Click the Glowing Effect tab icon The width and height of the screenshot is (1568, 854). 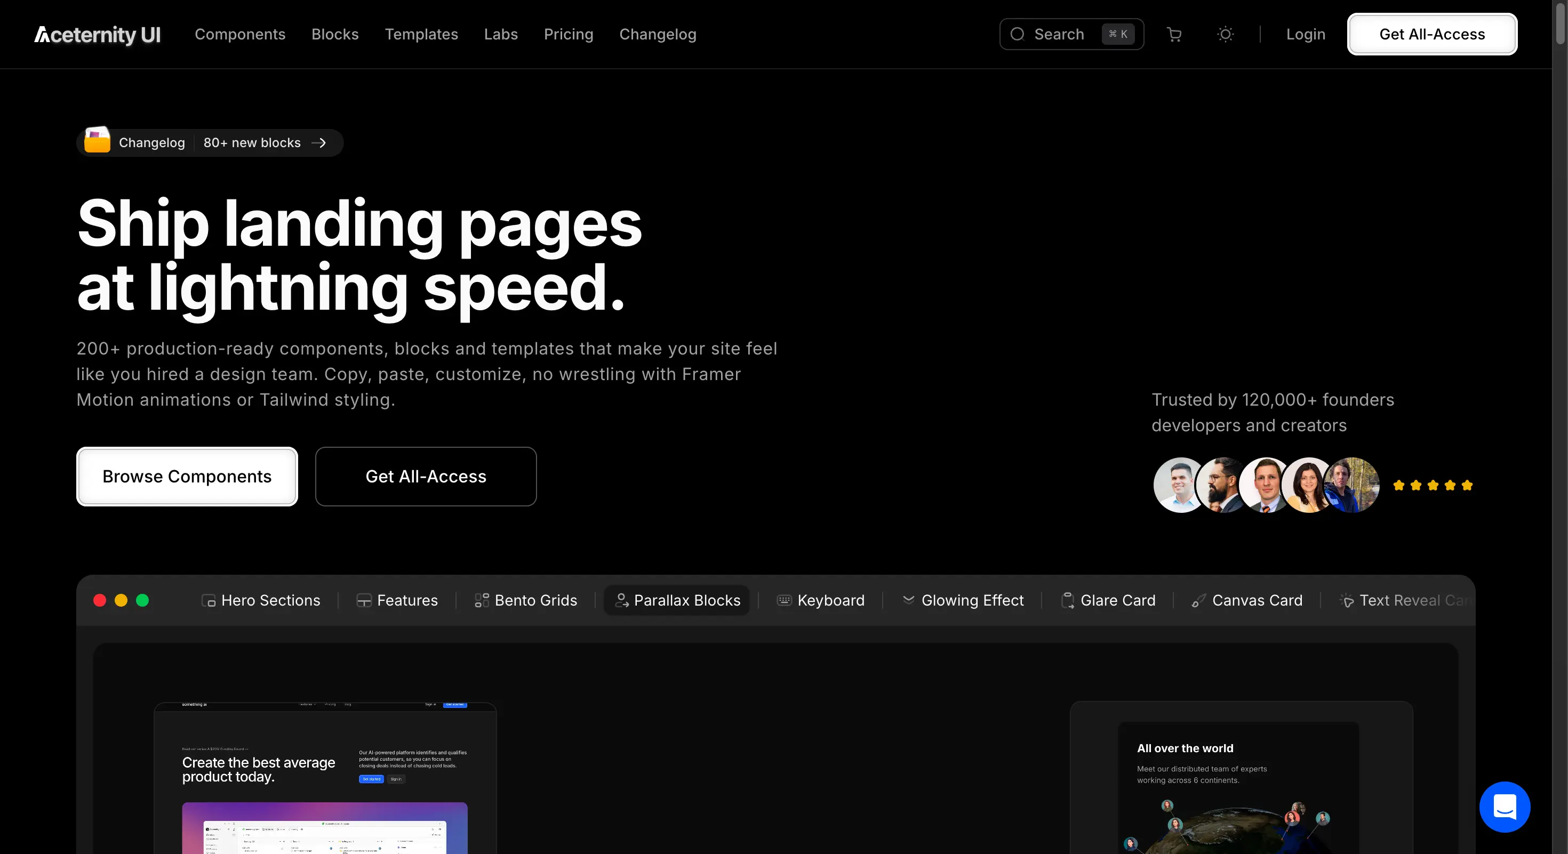(908, 600)
